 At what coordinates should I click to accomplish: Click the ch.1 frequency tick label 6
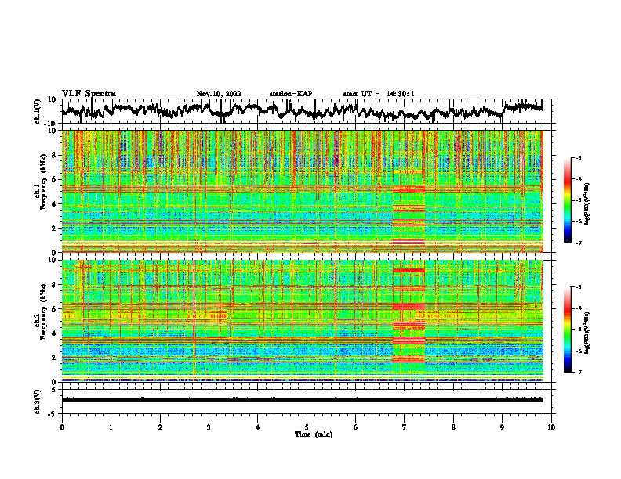coord(55,179)
